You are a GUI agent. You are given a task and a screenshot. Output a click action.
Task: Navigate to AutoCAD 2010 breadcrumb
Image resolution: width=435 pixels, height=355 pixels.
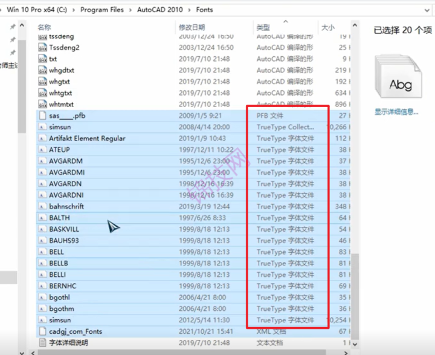pos(159,10)
